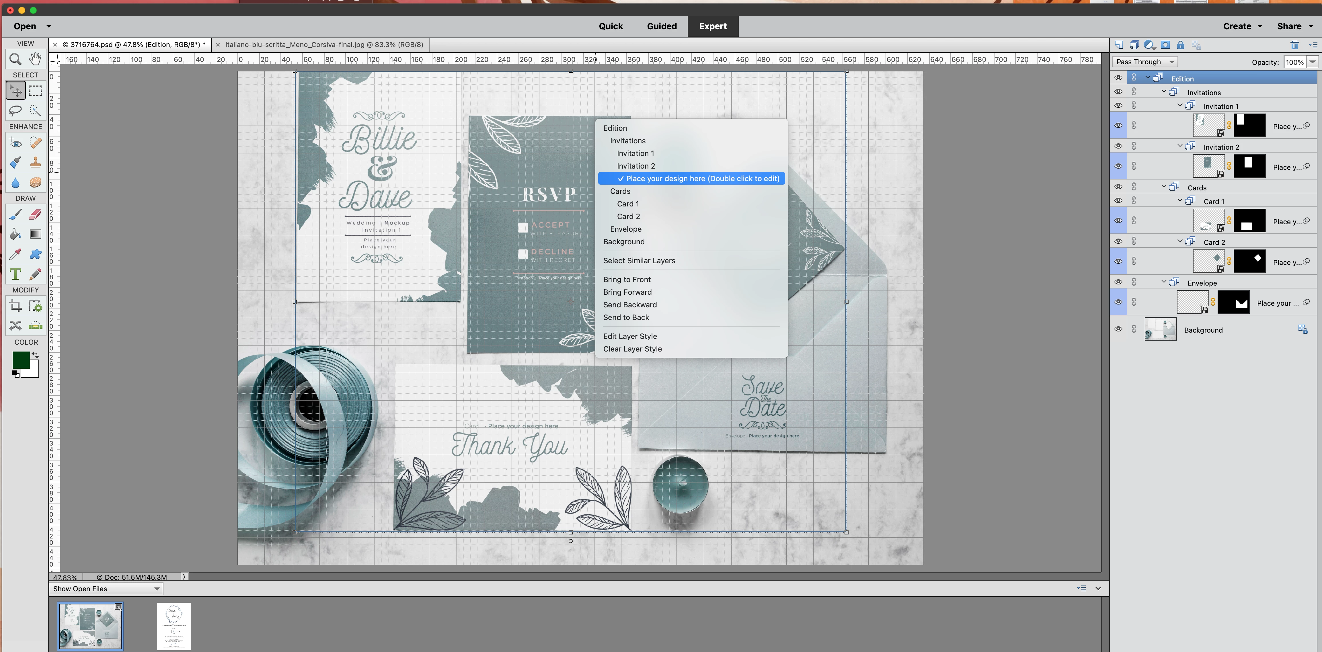Toggle visibility of Invitation 2 group
Viewport: 1322px width, 652px height.
point(1118,146)
